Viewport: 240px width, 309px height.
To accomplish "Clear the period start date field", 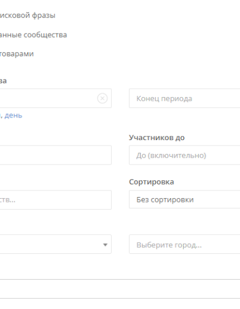I will 103,98.
